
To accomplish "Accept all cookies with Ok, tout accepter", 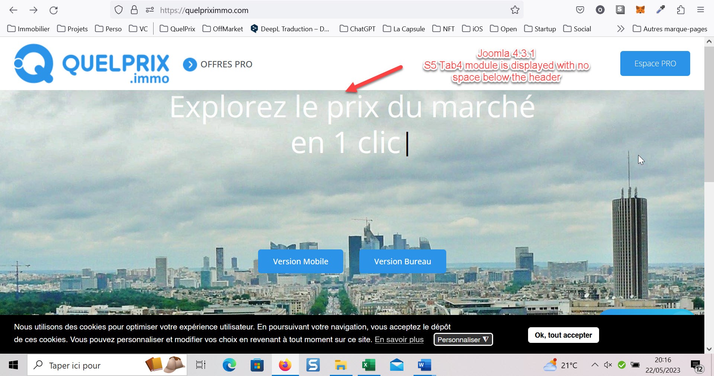I will coord(563,335).
